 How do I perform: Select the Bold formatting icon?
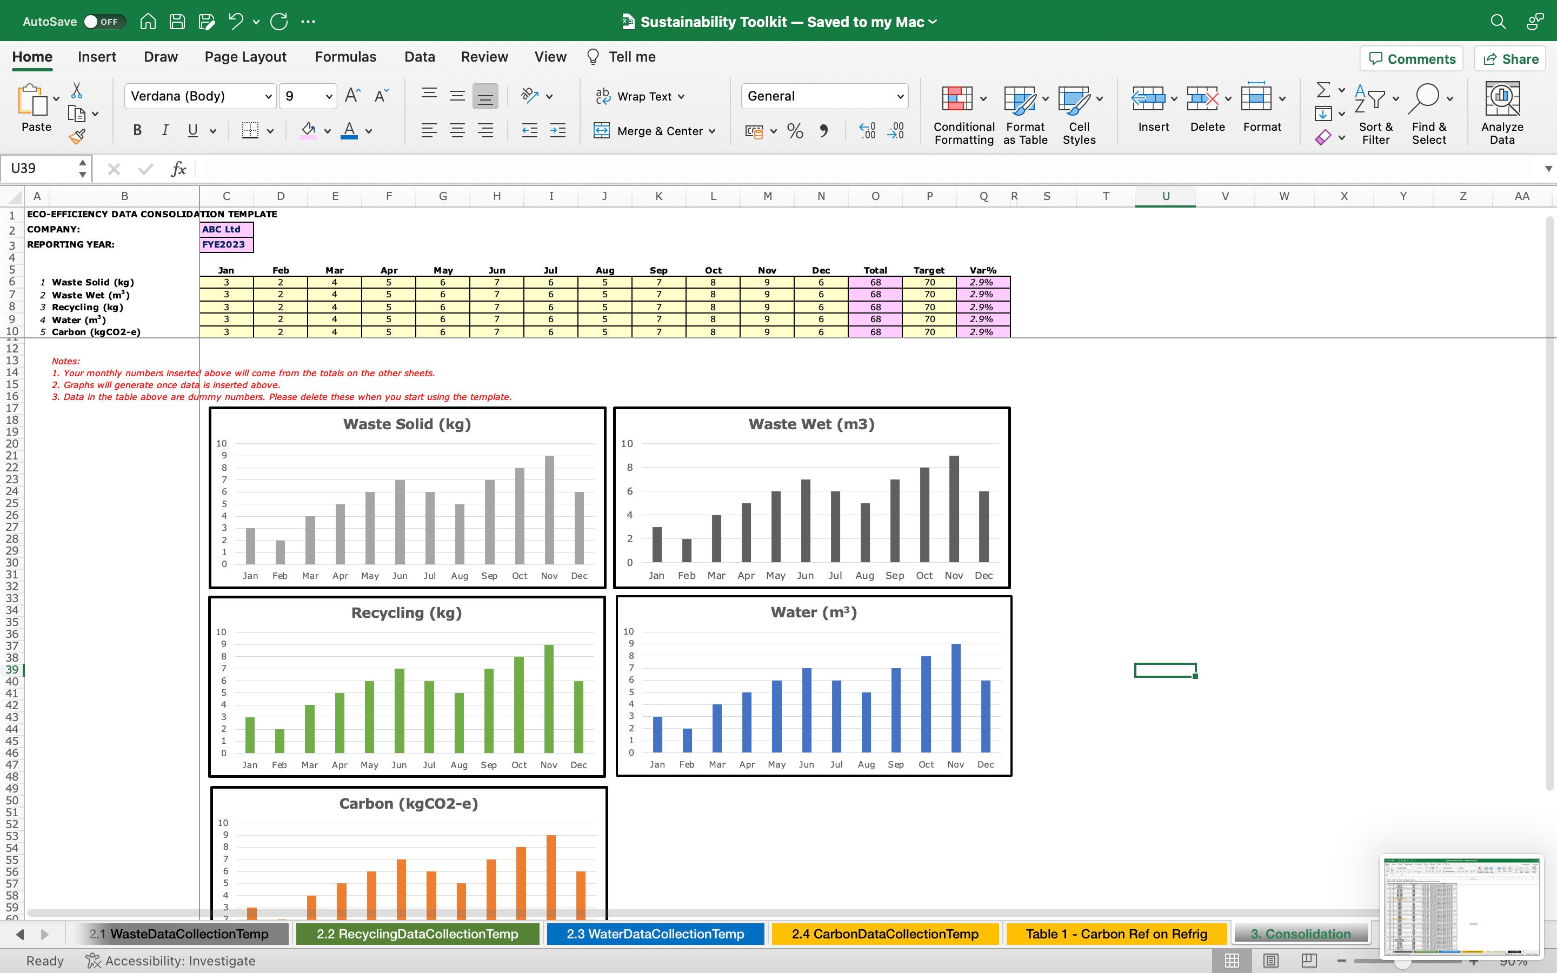point(136,130)
